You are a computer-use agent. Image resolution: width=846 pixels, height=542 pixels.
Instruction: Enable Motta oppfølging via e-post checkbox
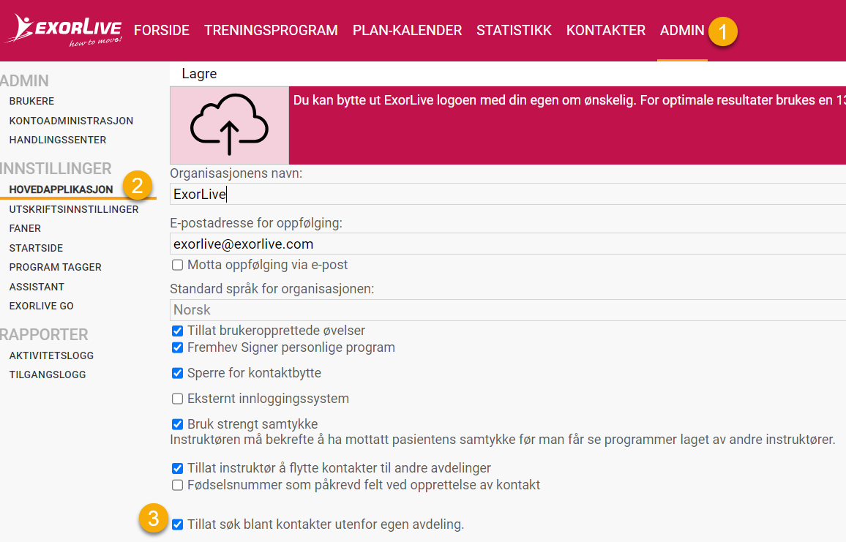point(178,265)
